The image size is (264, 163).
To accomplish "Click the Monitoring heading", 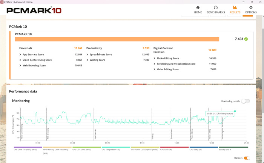I will click(x=21, y=101).
